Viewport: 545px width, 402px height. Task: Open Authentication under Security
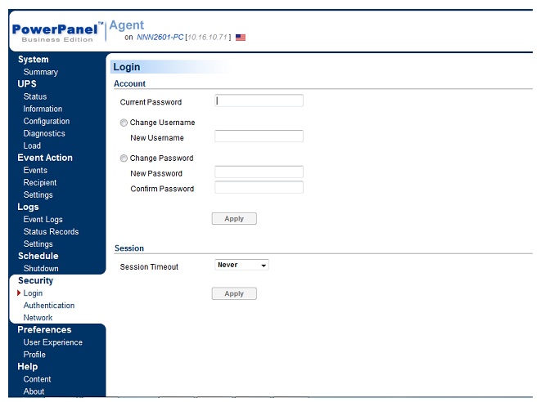[49, 306]
